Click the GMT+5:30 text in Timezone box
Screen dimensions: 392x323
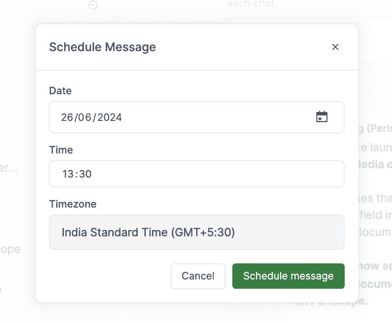pyautogui.click(x=203, y=232)
